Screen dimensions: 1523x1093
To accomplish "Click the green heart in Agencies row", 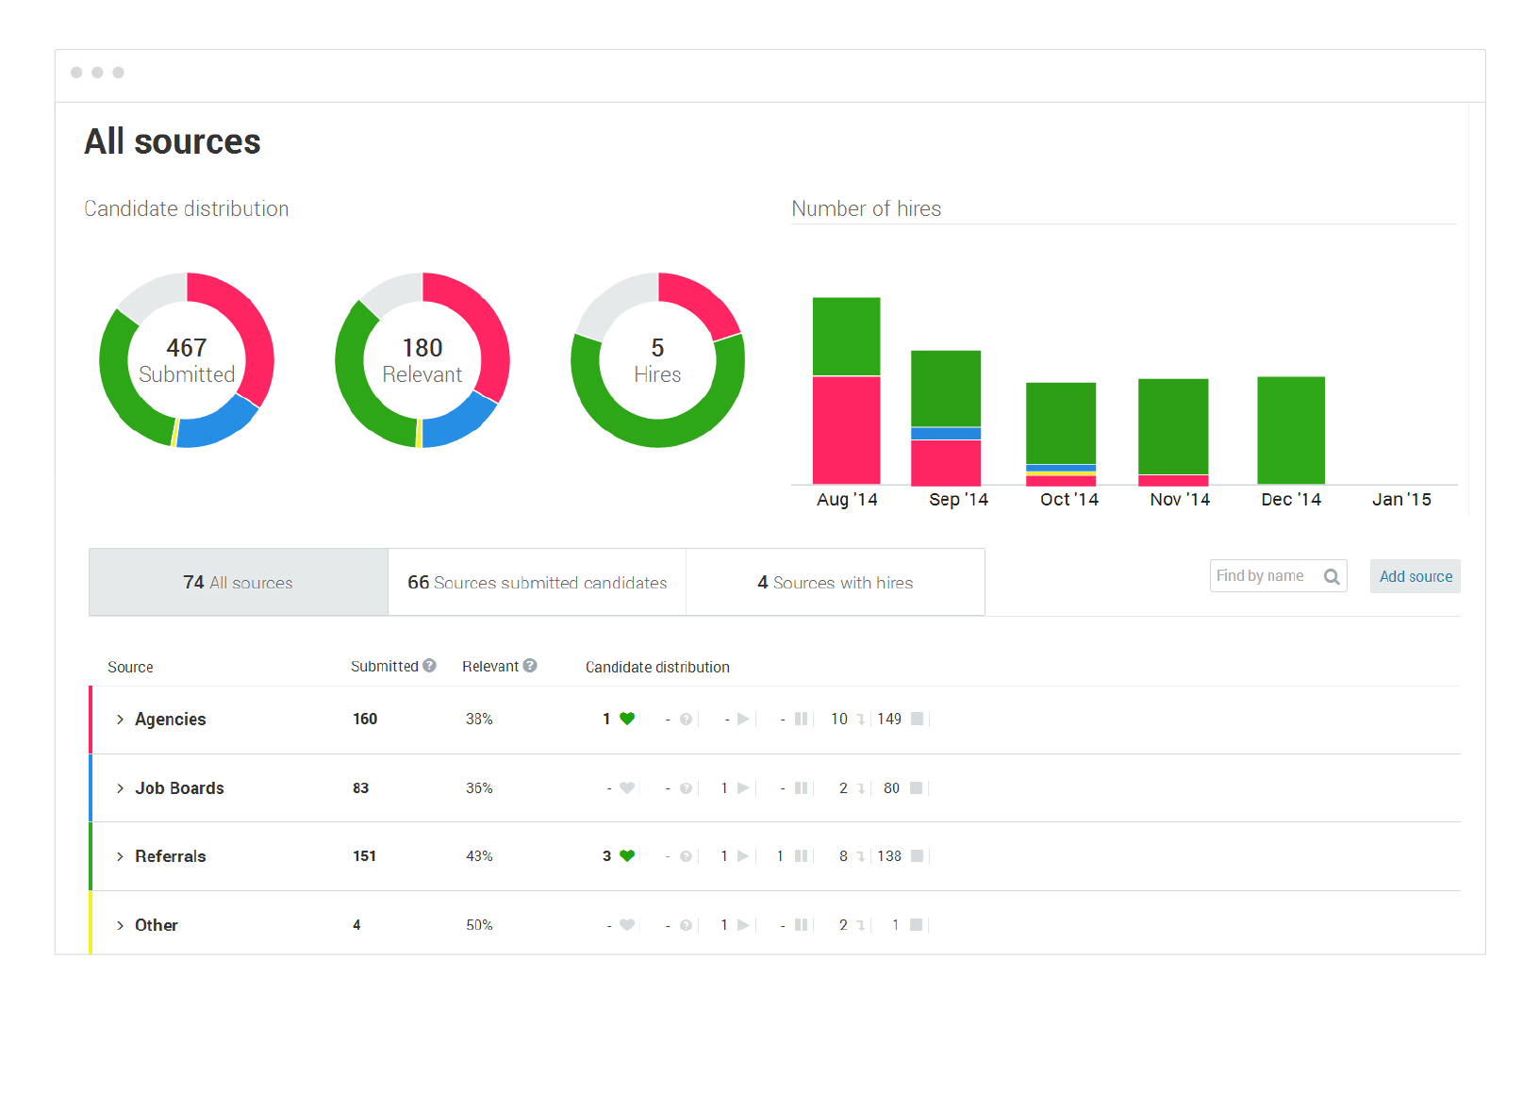I will pos(627,719).
